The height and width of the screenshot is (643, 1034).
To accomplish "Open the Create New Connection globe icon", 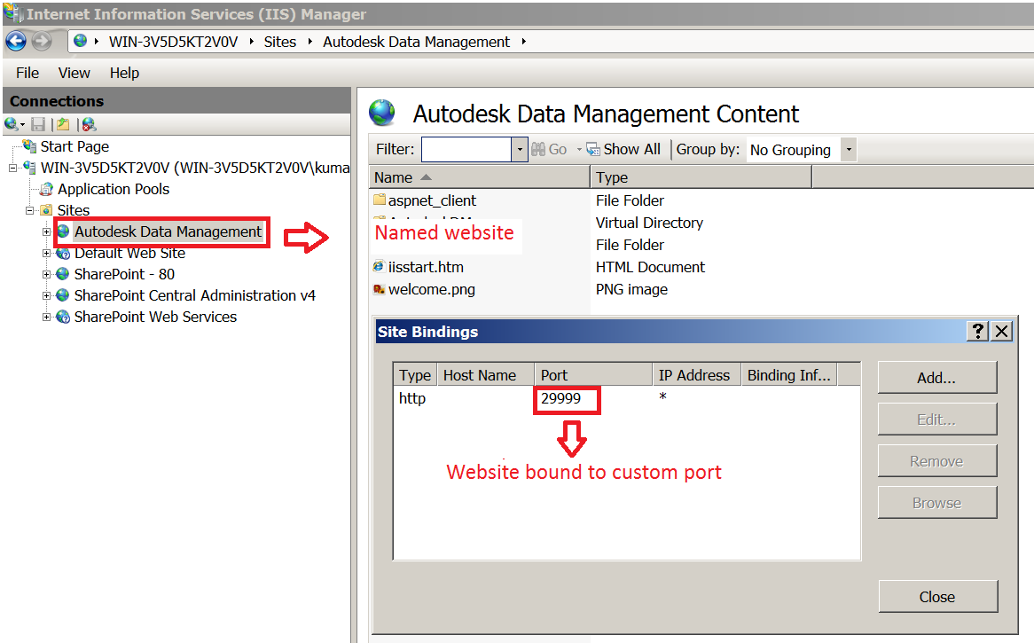I will coord(9,124).
